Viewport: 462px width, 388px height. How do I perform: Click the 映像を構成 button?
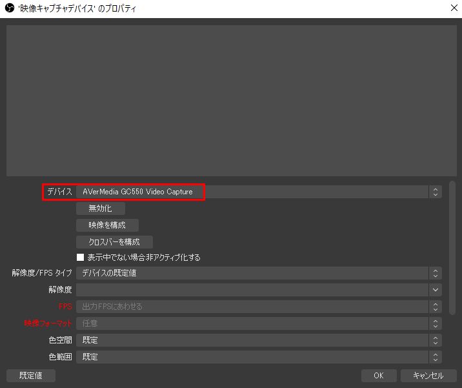107,225
